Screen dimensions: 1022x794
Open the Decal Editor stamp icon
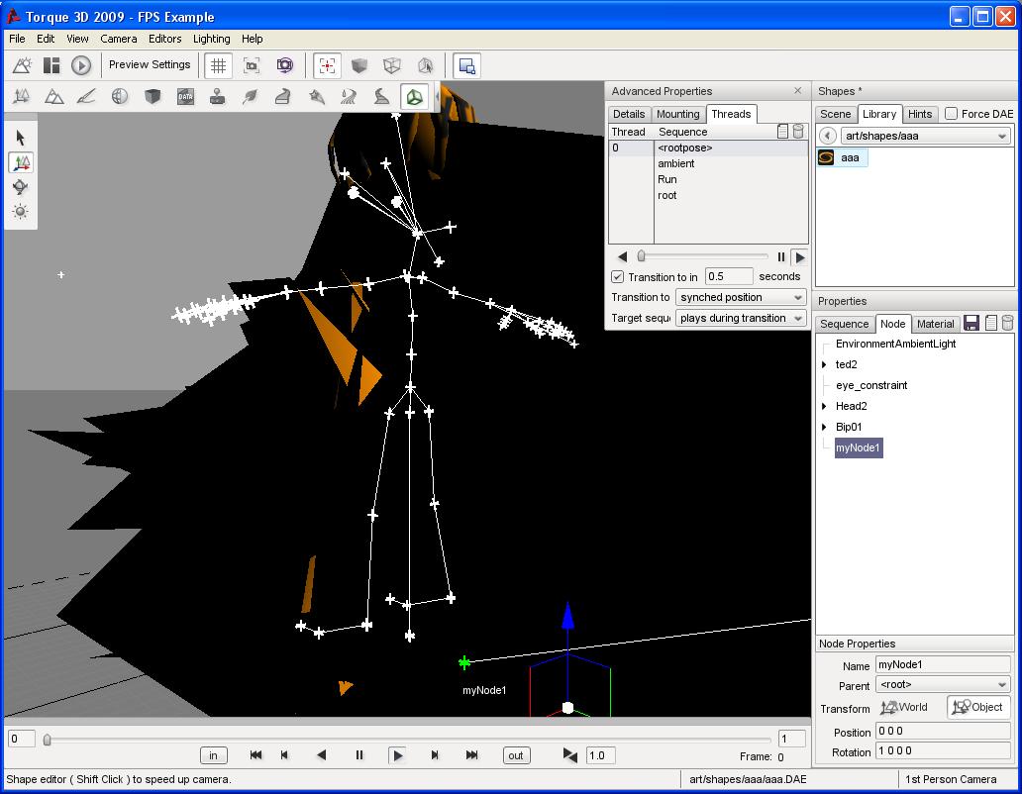tap(218, 97)
